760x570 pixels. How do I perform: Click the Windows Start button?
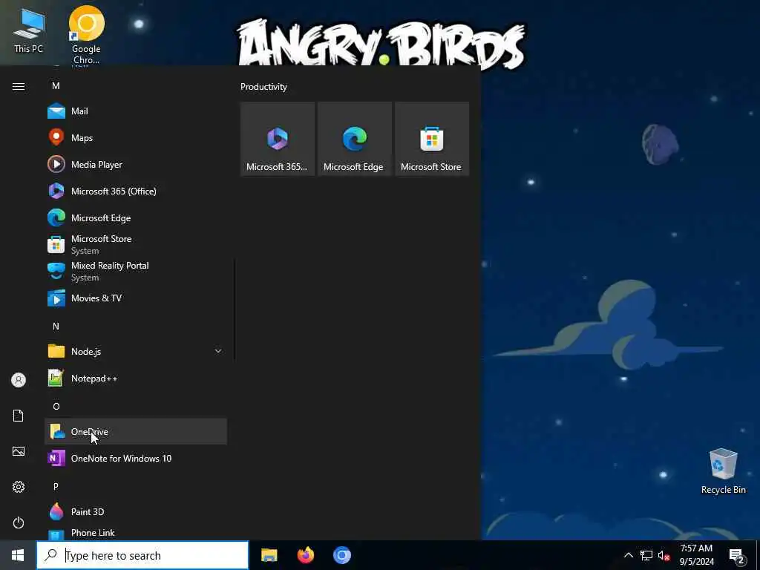point(18,555)
